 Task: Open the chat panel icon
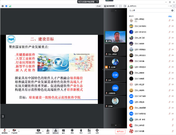tap(63, 130)
